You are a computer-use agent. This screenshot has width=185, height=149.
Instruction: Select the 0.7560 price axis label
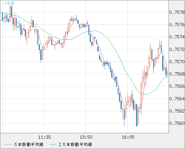point(177,123)
